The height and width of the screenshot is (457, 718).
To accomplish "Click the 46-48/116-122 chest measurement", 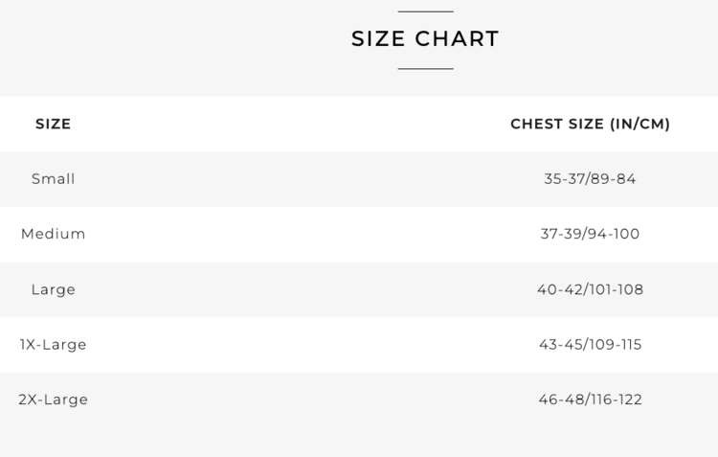I will (x=590, y=400).
